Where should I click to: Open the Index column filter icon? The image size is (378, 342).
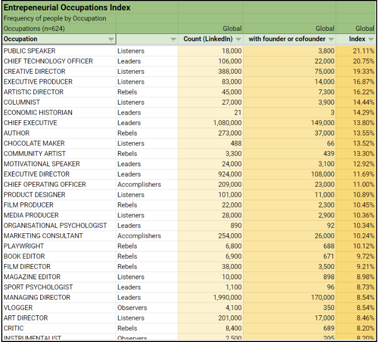pos(371,40)
